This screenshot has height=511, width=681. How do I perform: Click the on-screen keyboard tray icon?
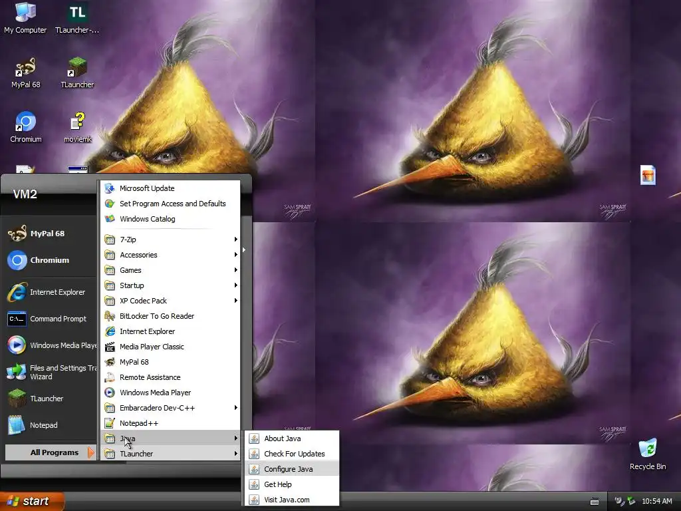click(595, 502)
